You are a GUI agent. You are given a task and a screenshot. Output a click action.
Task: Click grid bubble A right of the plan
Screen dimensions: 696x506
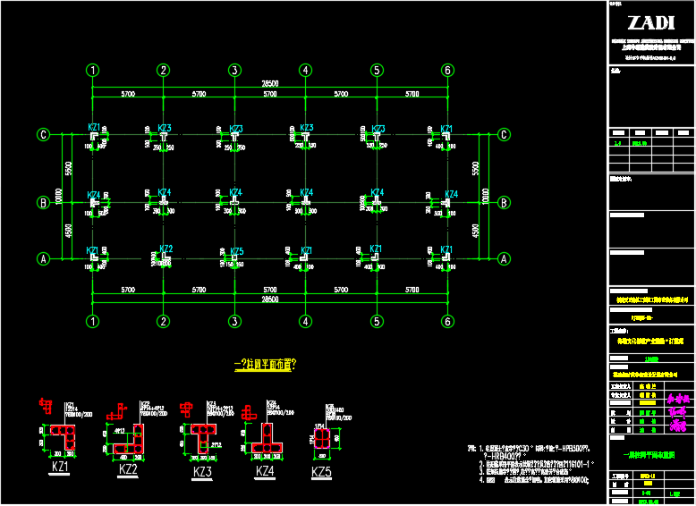tap(504, 258)
